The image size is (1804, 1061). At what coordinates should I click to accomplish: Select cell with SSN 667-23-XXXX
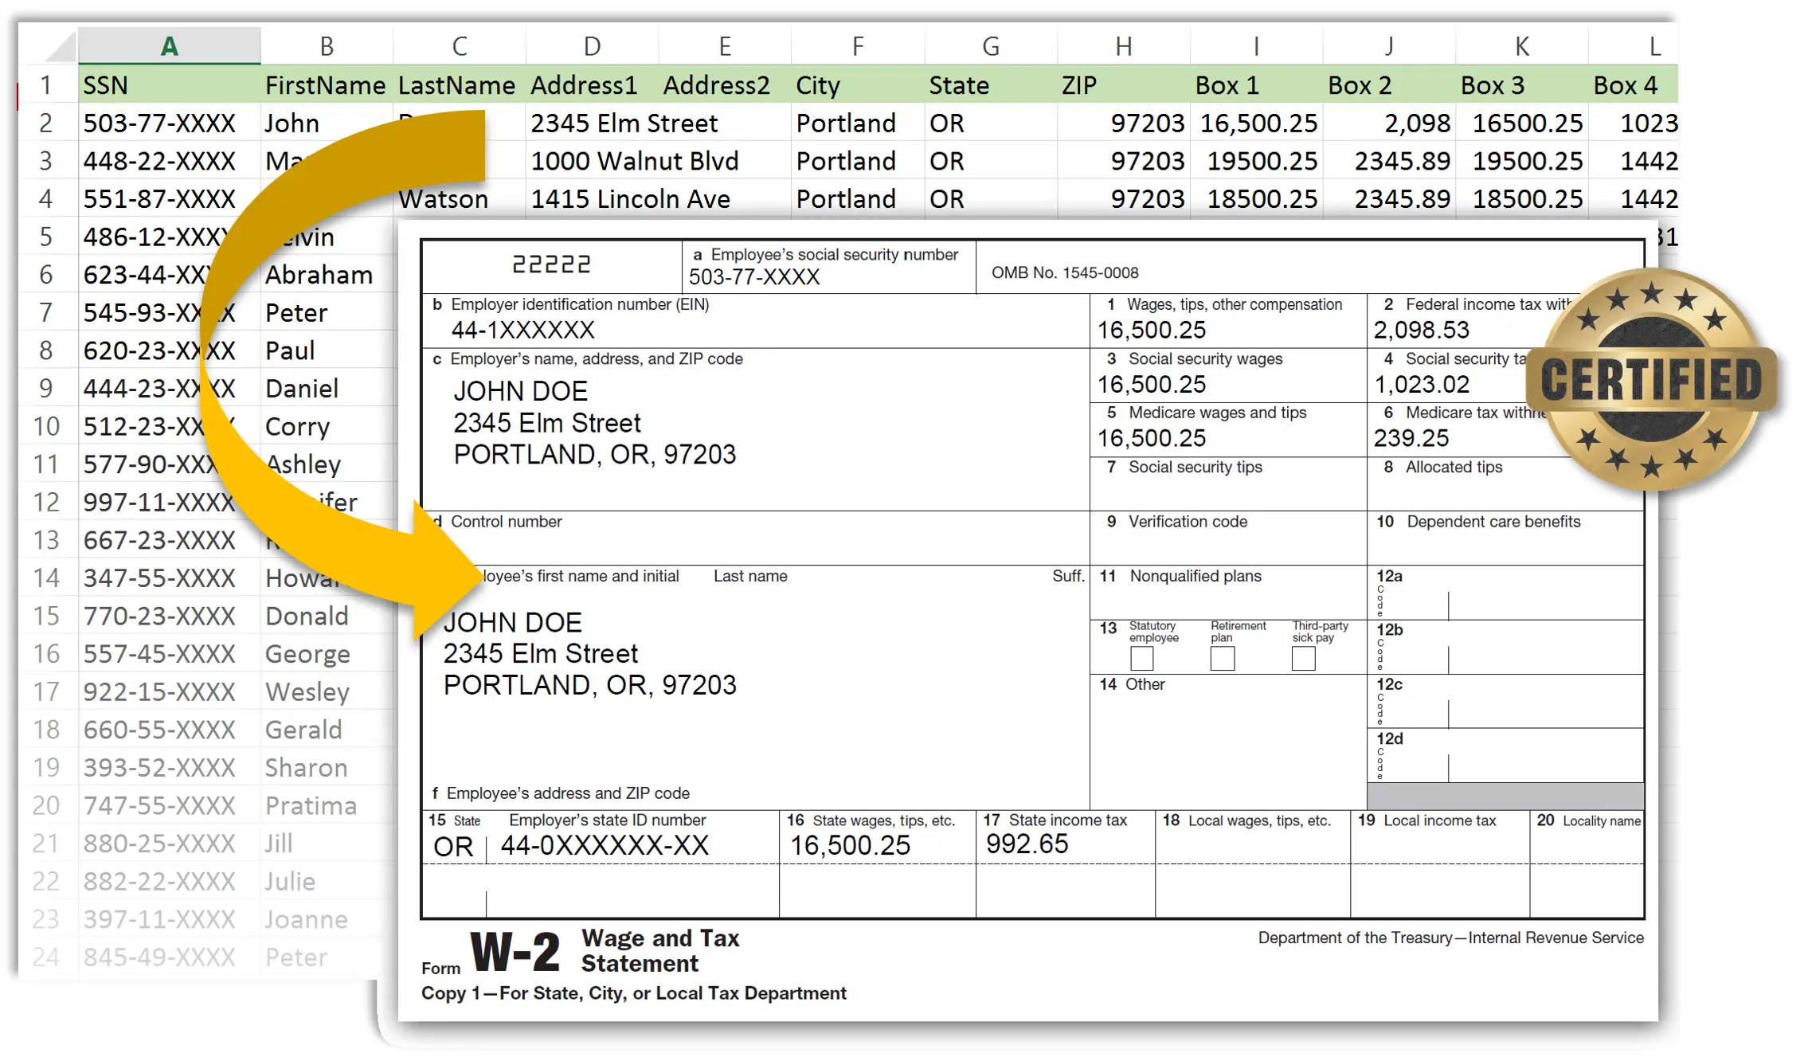tap(169, 539)
